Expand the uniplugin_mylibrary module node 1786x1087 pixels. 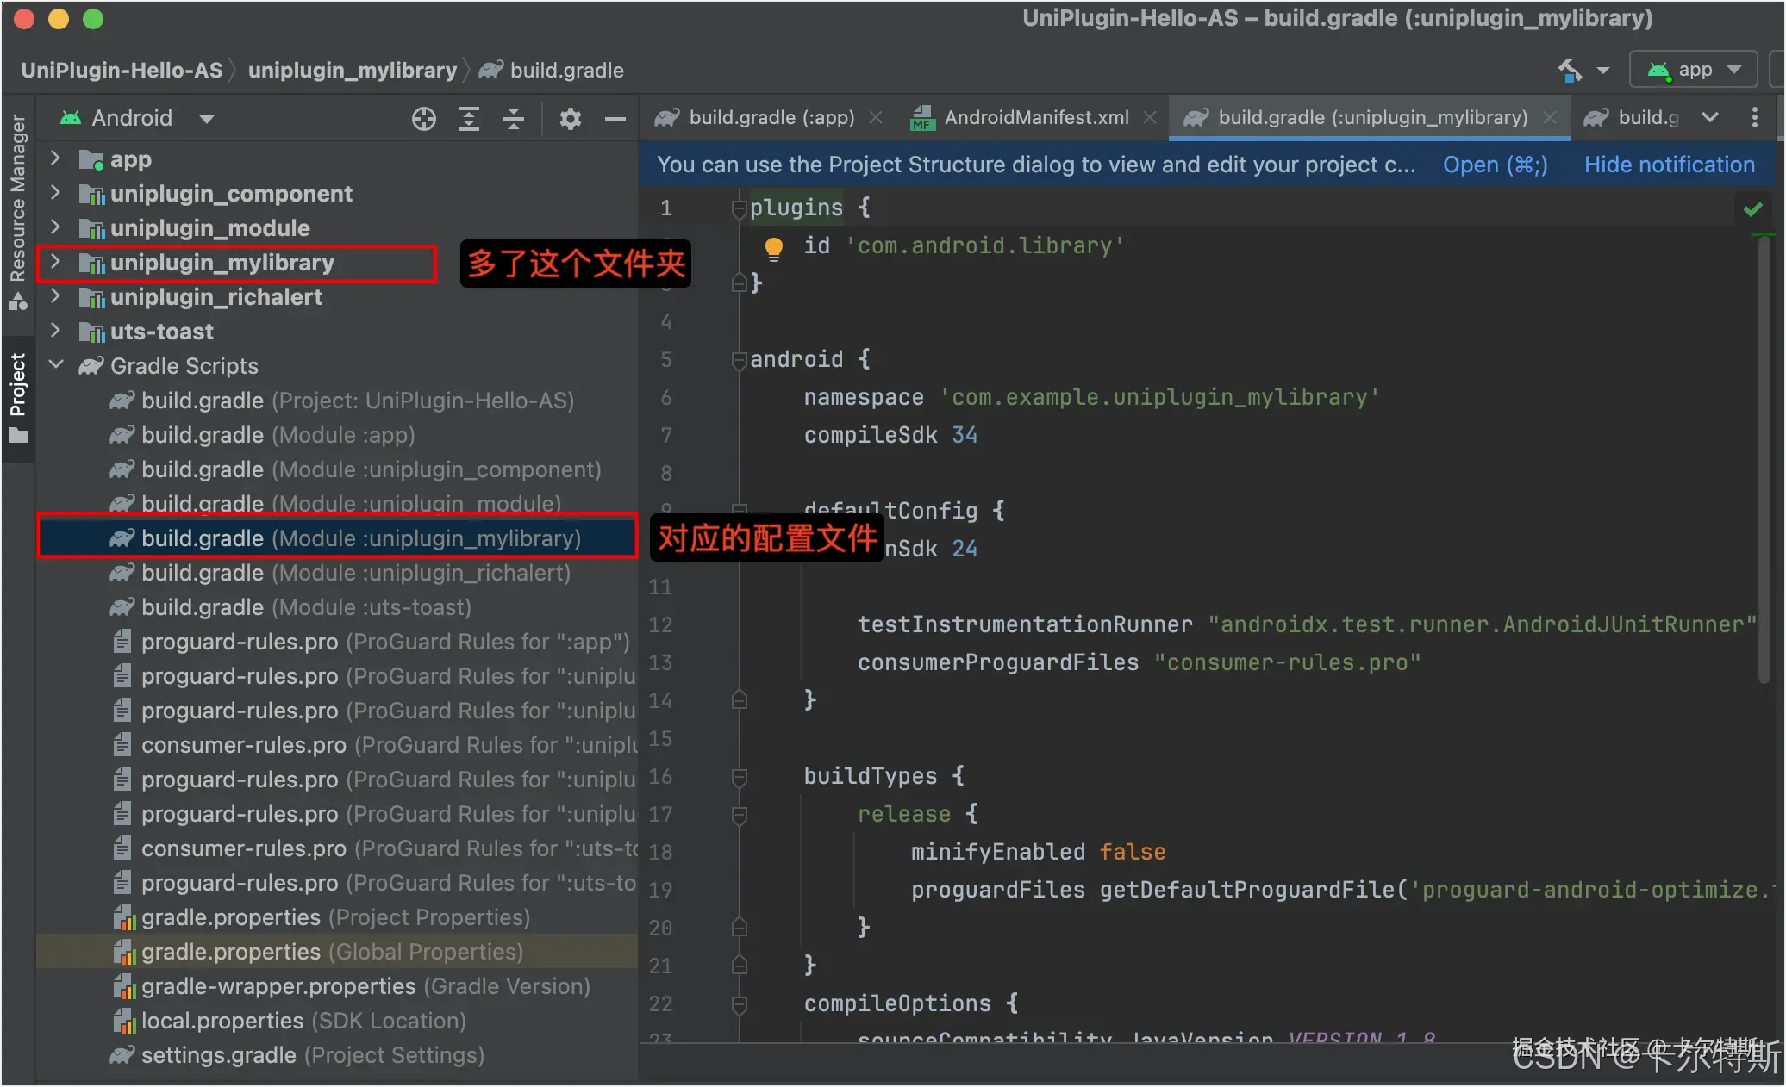[55, 262]
